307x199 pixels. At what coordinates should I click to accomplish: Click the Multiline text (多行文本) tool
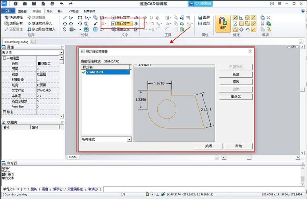tap(121, 18)
